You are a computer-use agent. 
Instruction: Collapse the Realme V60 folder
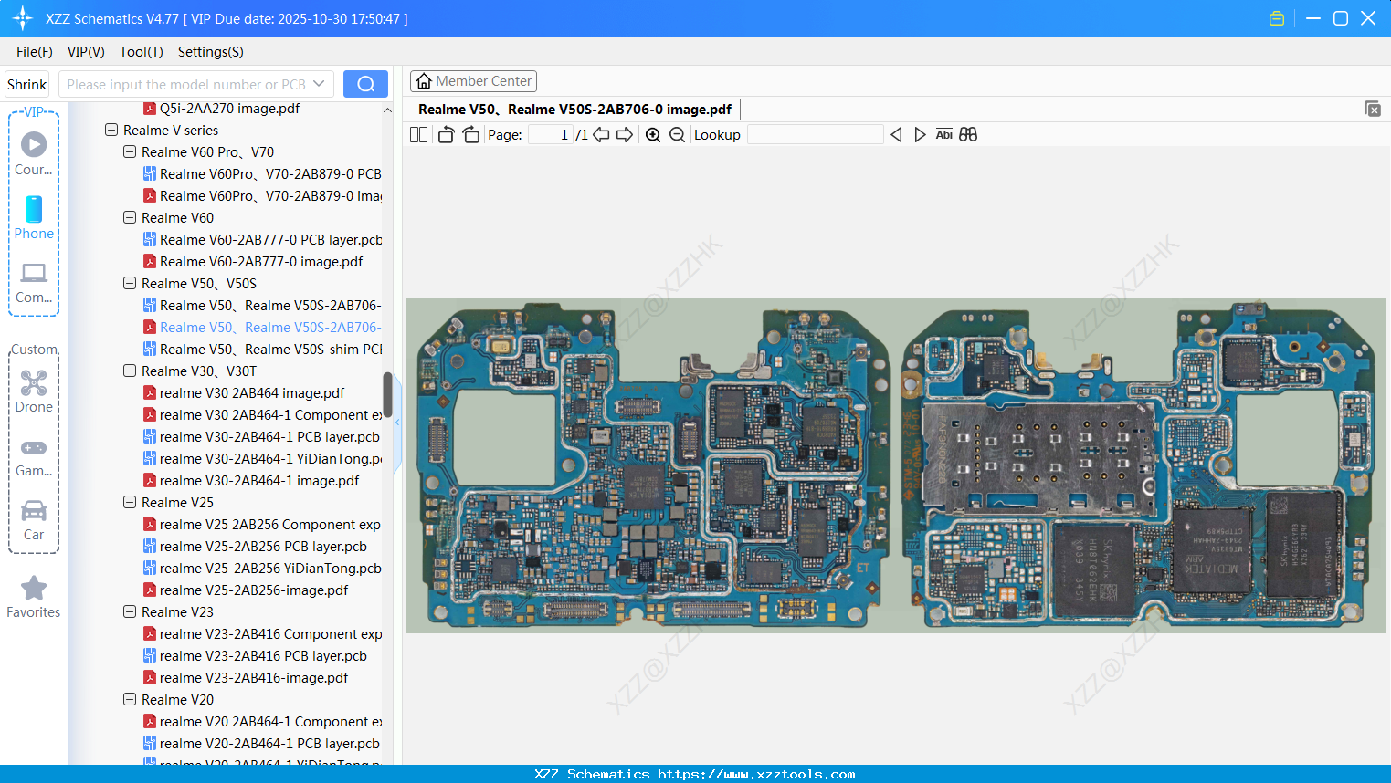click(x=130, y=218)
